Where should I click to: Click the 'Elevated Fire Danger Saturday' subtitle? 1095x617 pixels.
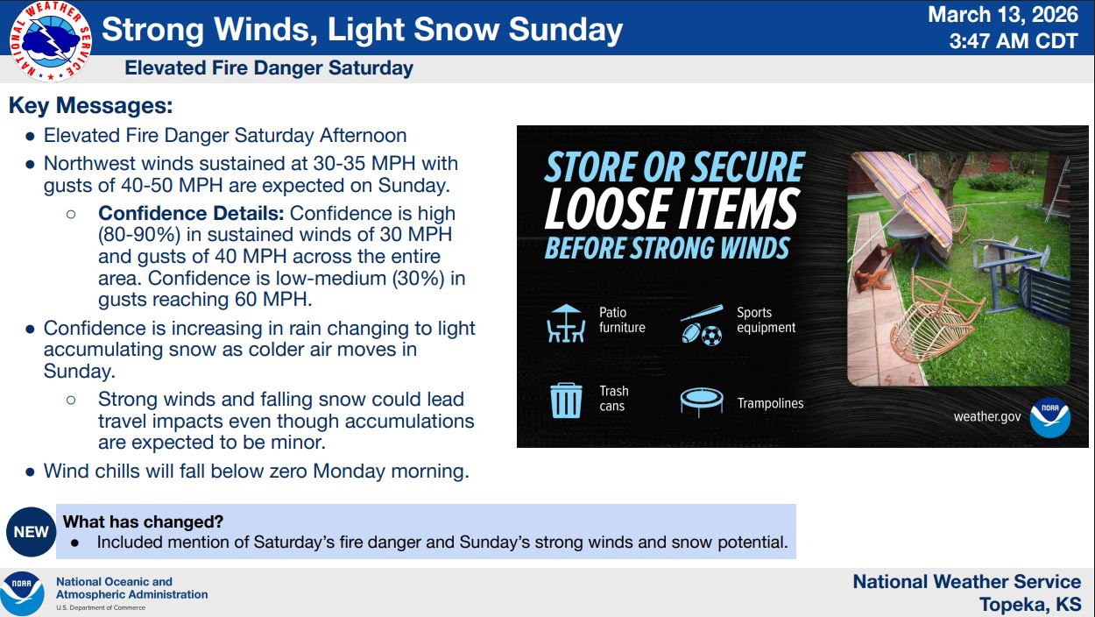[269, 68]
